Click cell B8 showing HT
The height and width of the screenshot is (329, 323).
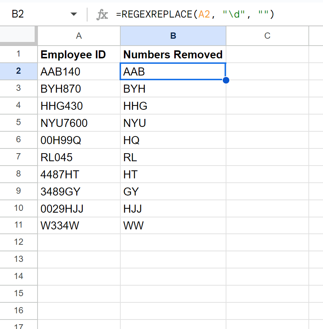[173, 174]
